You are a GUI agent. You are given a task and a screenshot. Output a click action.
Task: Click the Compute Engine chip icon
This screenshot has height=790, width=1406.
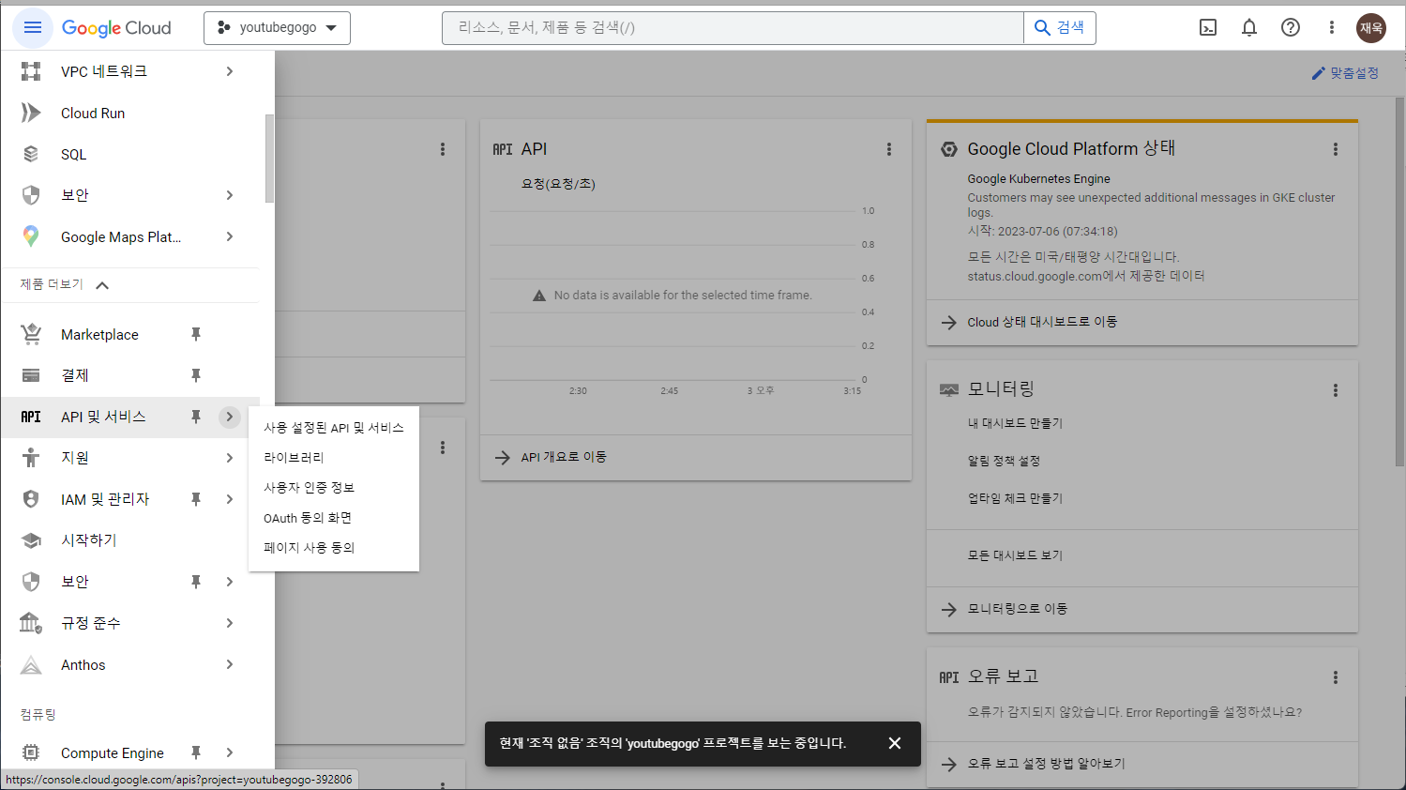tap(31, 752)
